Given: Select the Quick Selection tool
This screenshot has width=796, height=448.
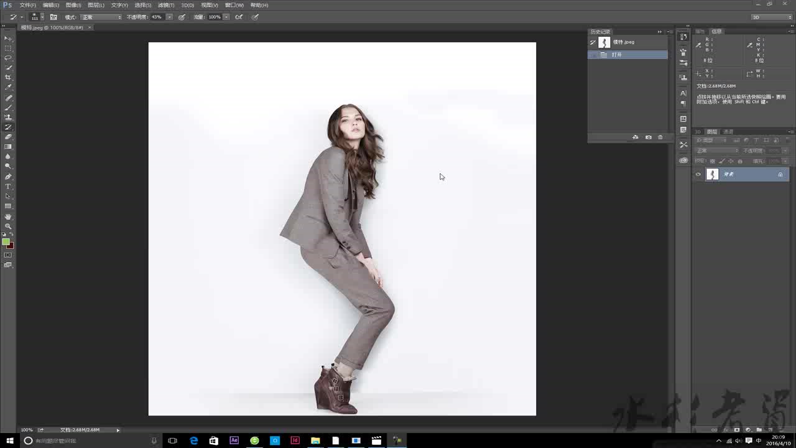Looking at the screenshot, I should [8, 68].
